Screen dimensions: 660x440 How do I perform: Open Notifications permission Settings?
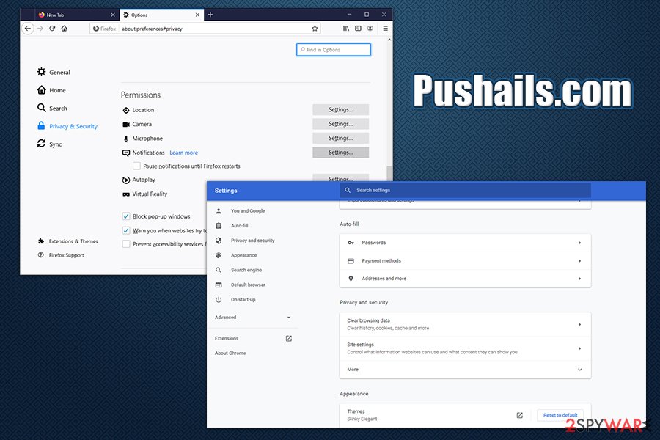[x=340, y=153]
